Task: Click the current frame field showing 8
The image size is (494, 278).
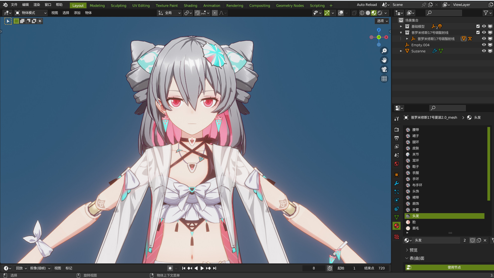Action: [314, 268]
